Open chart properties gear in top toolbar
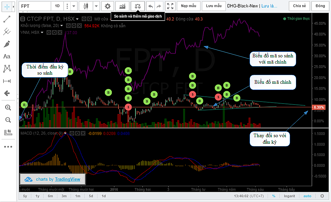Screen dimensions: 331x202 point(108,6)
